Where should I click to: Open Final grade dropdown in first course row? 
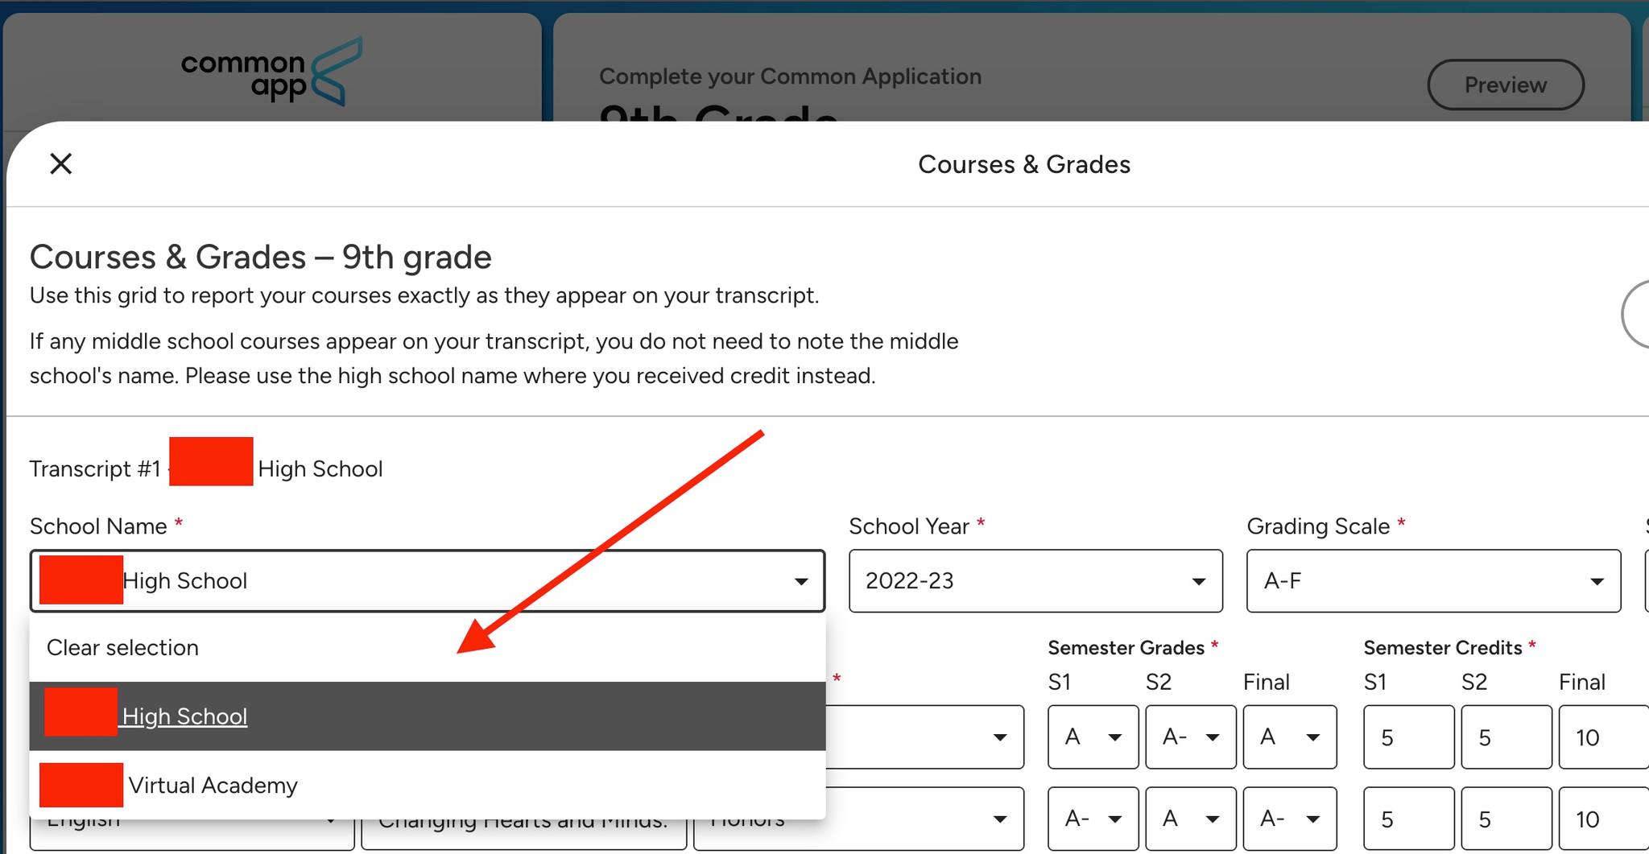pos(1290,737)
